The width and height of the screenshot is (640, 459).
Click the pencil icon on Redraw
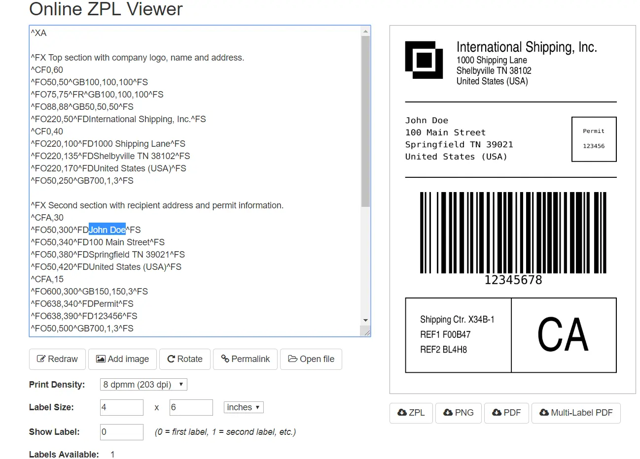tap(41, 359)
